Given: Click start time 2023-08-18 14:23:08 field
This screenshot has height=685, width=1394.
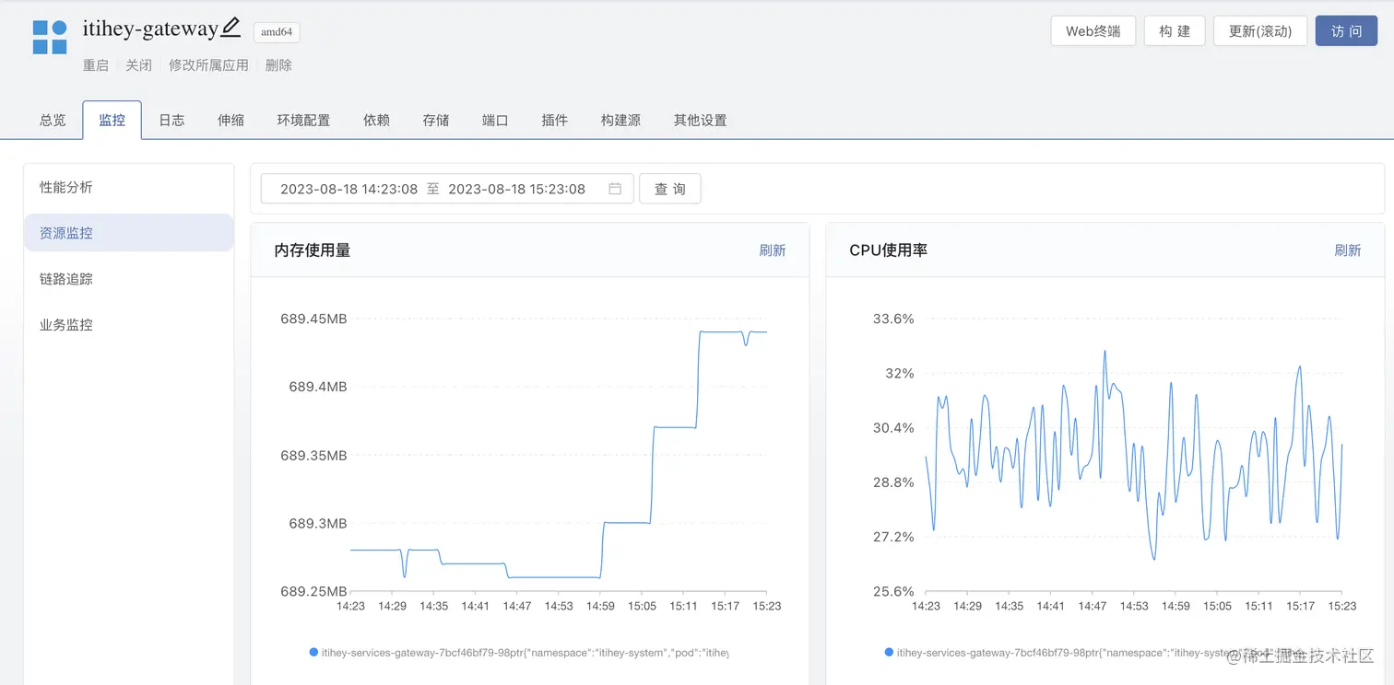Looking at the screenshot, I should point(348,189).
